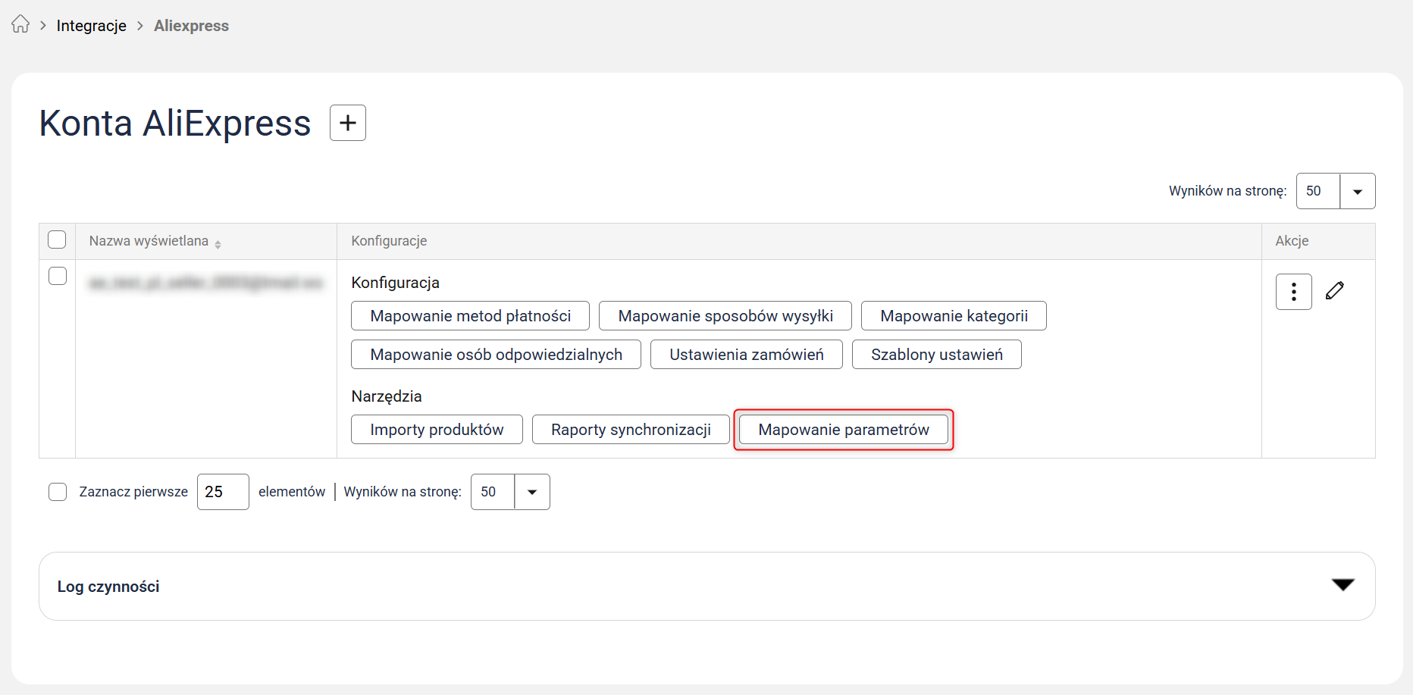Screen dimensions: 1413x695
Task: Open bottom Wyników na stronę dropdown
Action: 531,492
